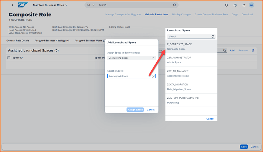This screenshot has width=263, height=152.
Task: Click Manage Changes After Upgrade
Action: [x=123, y=14]
